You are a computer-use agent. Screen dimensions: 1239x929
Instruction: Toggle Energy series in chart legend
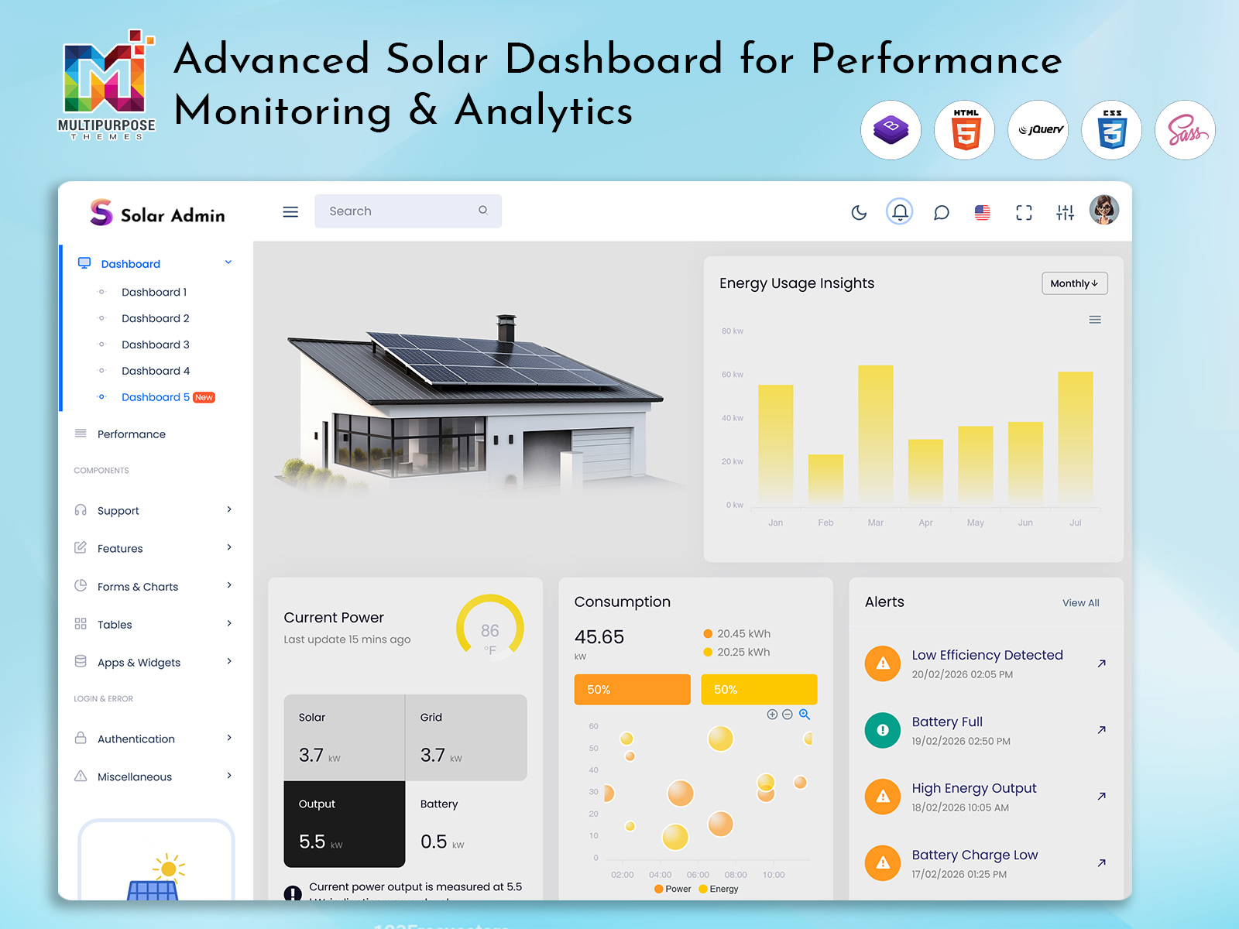click(x=719, y=889)
